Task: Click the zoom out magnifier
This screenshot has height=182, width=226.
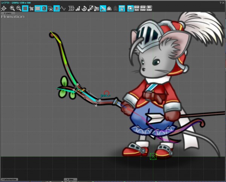Action: 19,9
